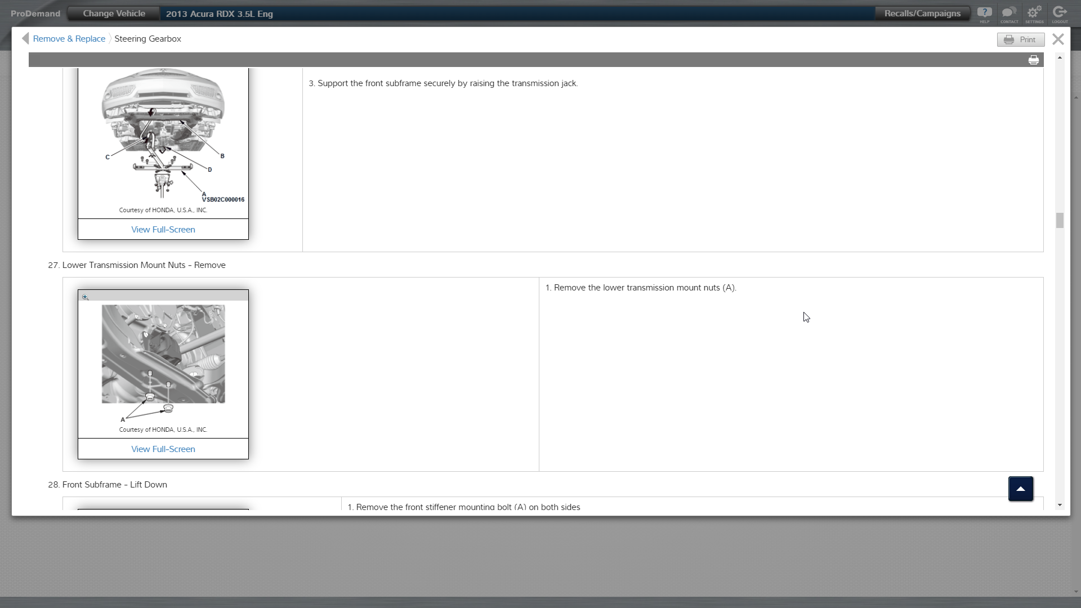Click the front subframe support diagram thumbnail
This screenshot has width=1081, height=608.
click(x=163, y=135)
